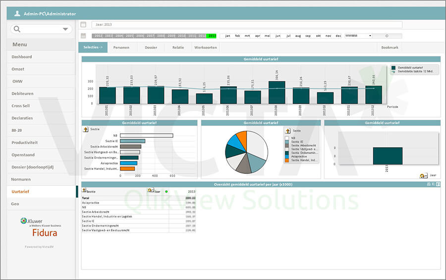
Task: Switch to the Personen tab
Action: 121,47
